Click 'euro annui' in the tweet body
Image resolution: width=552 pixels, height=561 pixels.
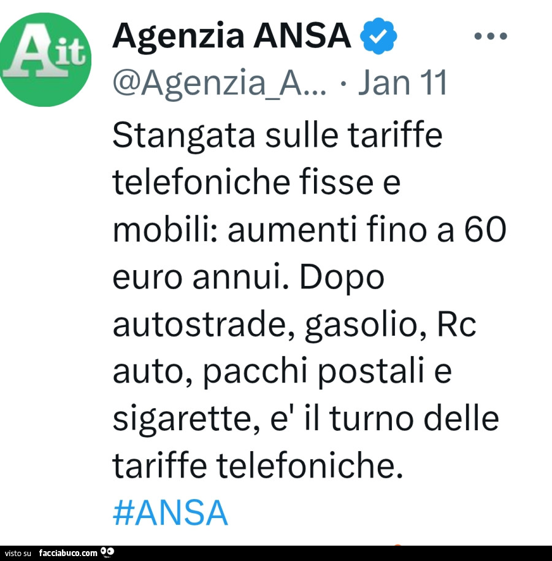[x=200, y=277]
